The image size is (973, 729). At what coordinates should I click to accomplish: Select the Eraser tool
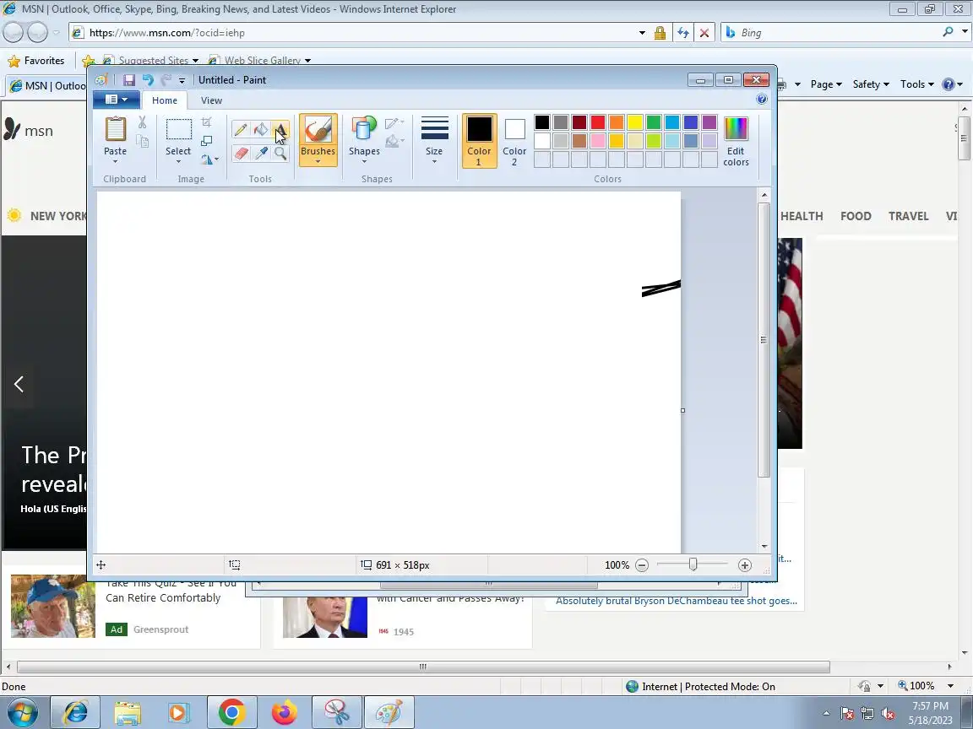point(241,153)
